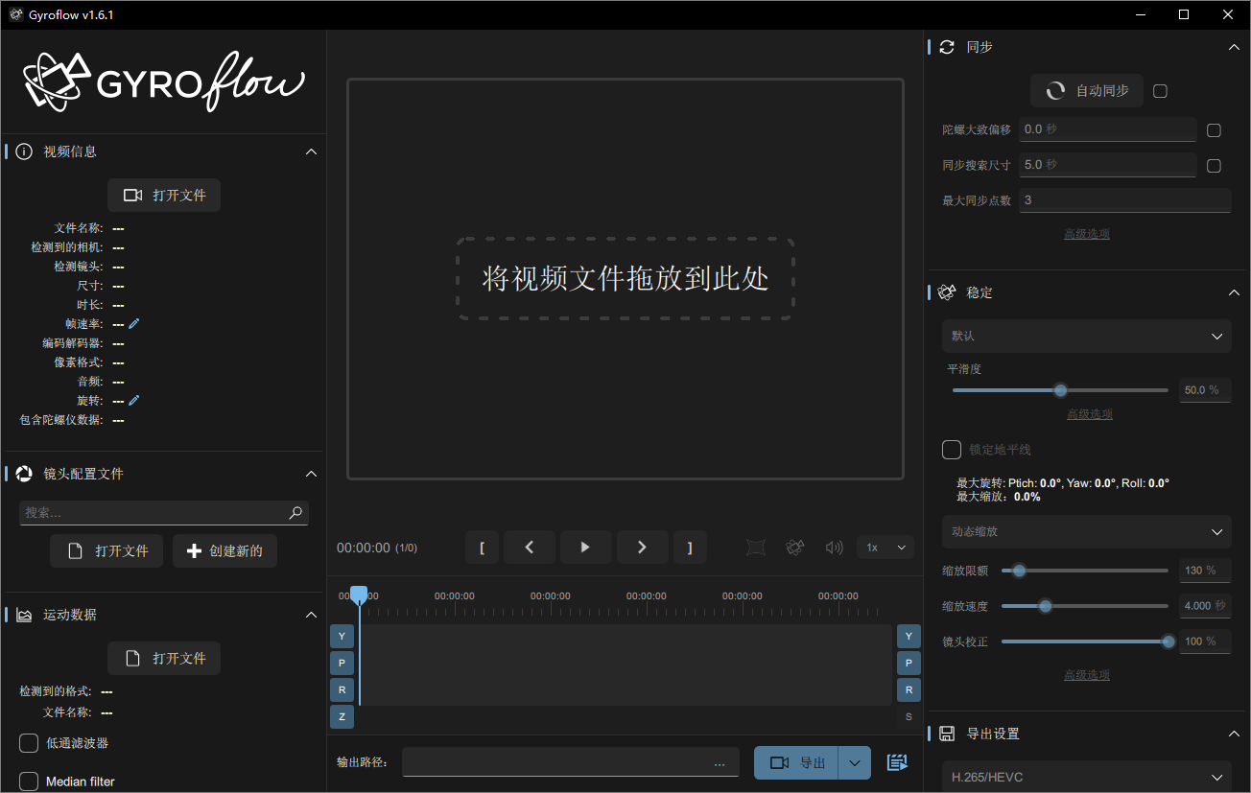The height and width of the screenshot is (793, 1251).
Task: Open the frame rate edit pencil icon
Action: click(133, 323)
